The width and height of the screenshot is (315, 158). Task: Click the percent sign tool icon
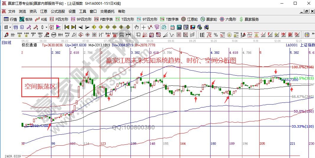[216, 35]
